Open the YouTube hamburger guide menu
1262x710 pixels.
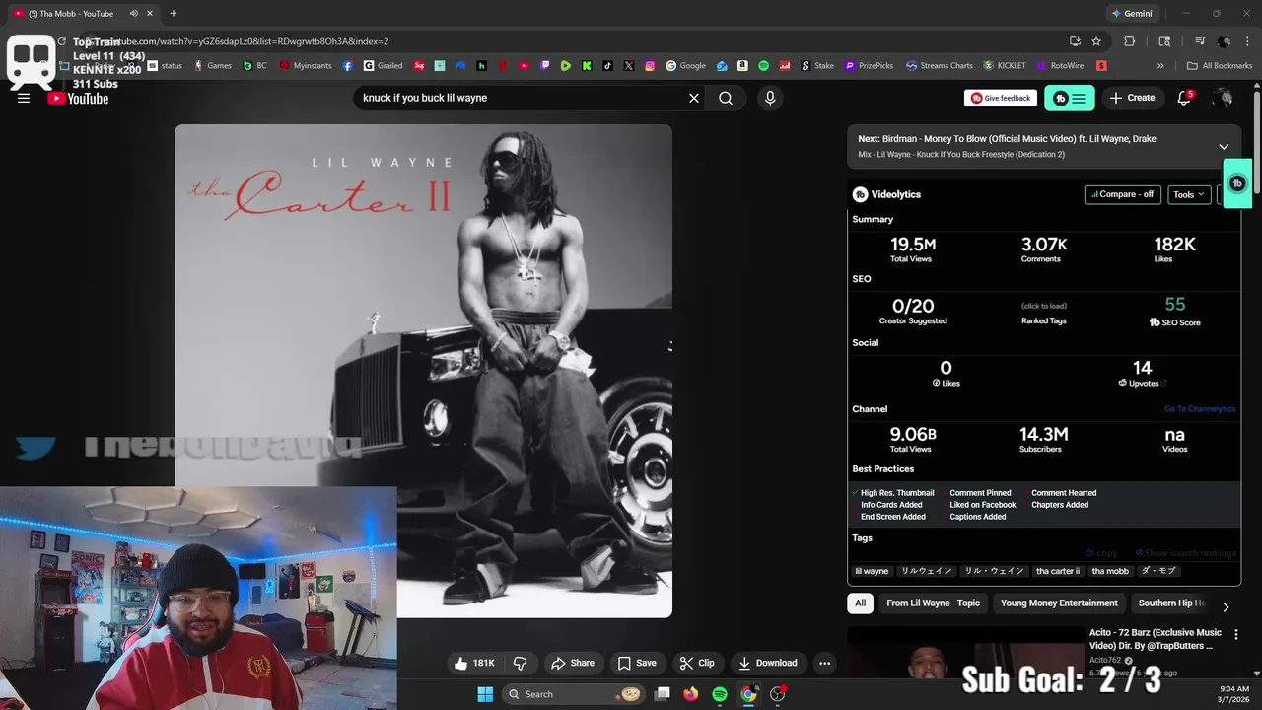pyautogui.click(x=24, y=98)
